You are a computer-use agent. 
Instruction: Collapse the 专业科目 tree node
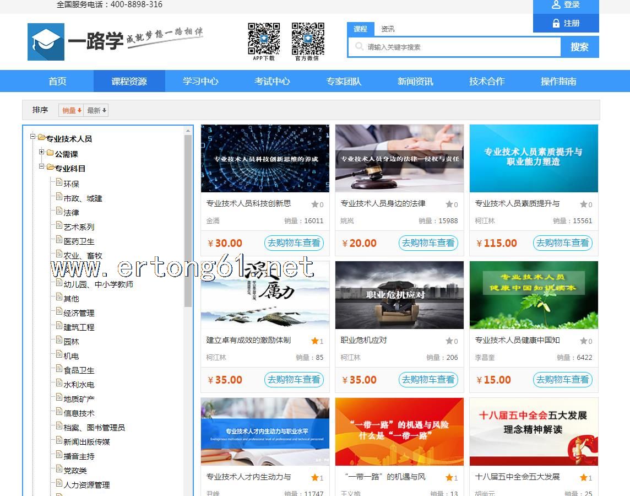tap(42, 166)
